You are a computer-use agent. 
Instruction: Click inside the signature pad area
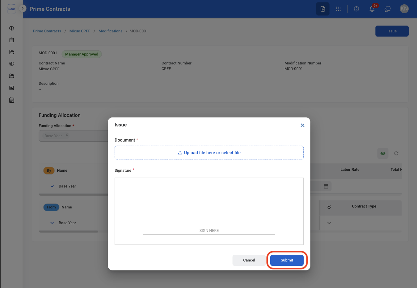[x=209, y=211]
